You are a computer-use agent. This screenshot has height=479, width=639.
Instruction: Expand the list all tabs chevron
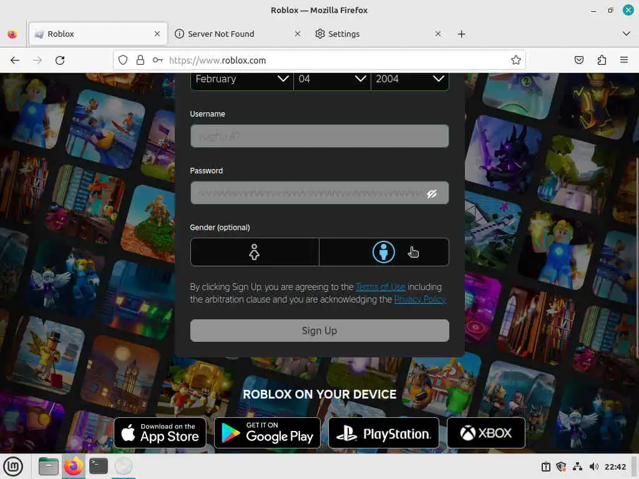coord(627,34)
